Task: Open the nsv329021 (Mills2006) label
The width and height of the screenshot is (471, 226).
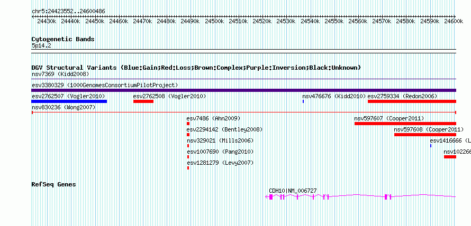Action: (x=221, y=140)
